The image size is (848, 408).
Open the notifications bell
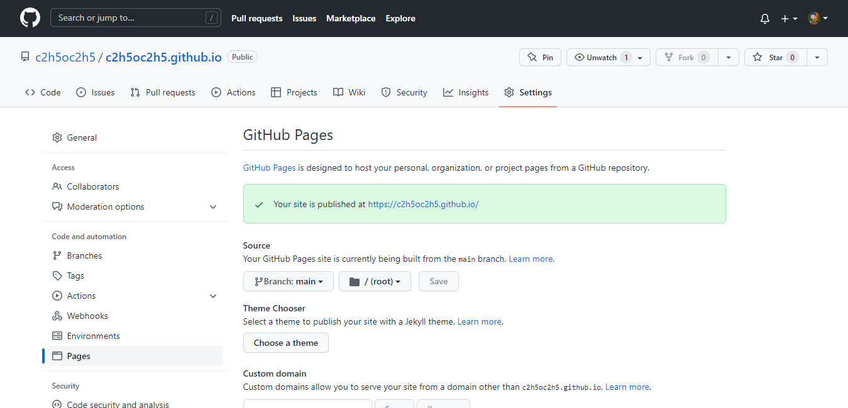[764, 19]
